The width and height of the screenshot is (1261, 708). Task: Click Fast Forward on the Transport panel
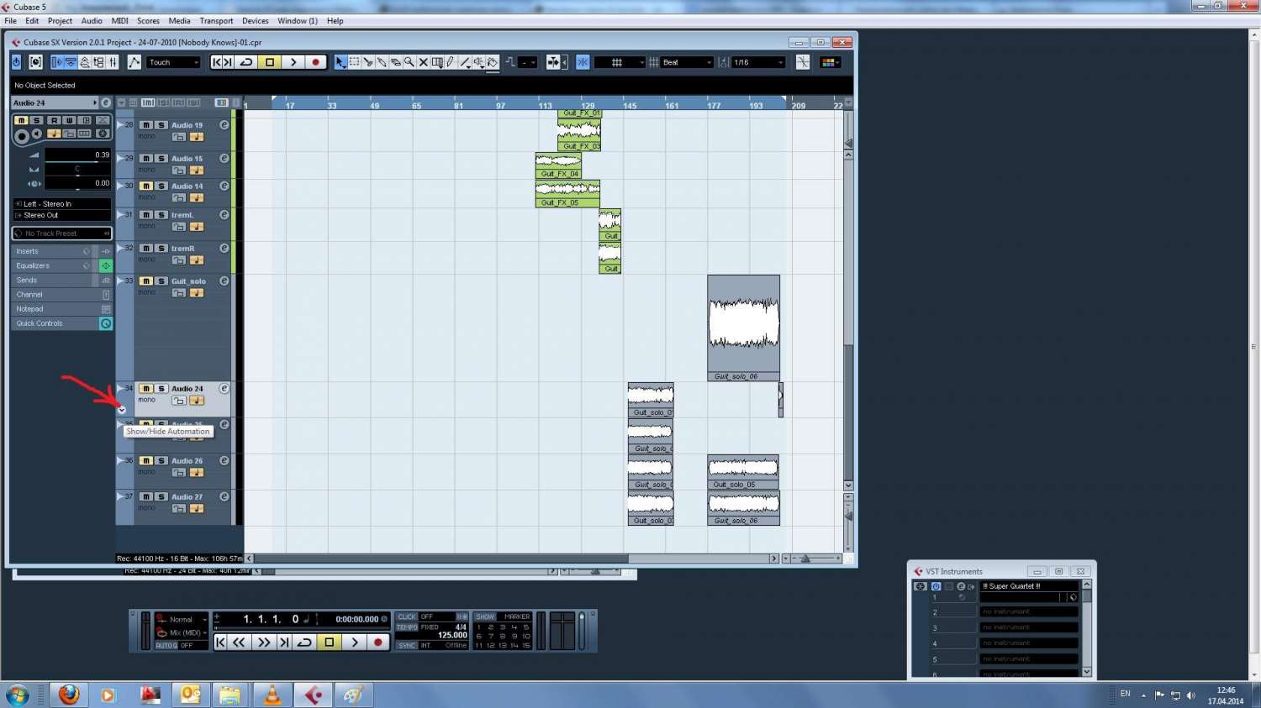pos(263,642)
